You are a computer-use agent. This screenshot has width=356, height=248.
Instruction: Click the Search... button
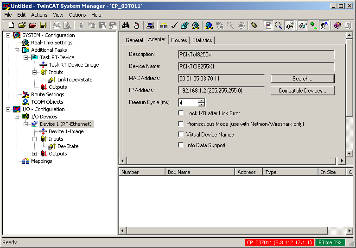pos(302,79)
